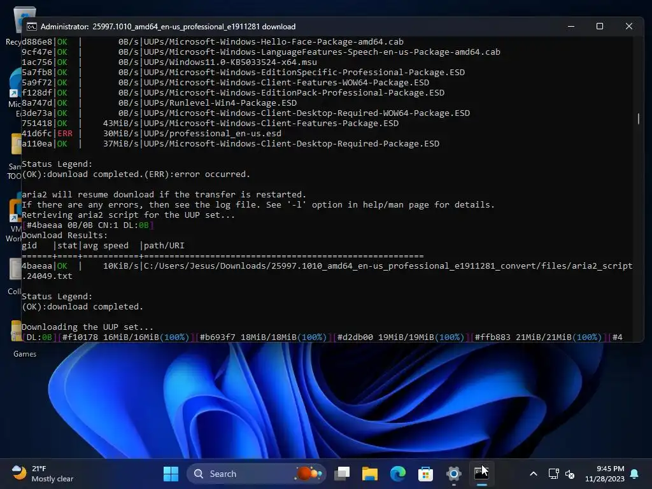Open the Windows Start menu
The image size is (652, 489).
click(x=171, y=474)
